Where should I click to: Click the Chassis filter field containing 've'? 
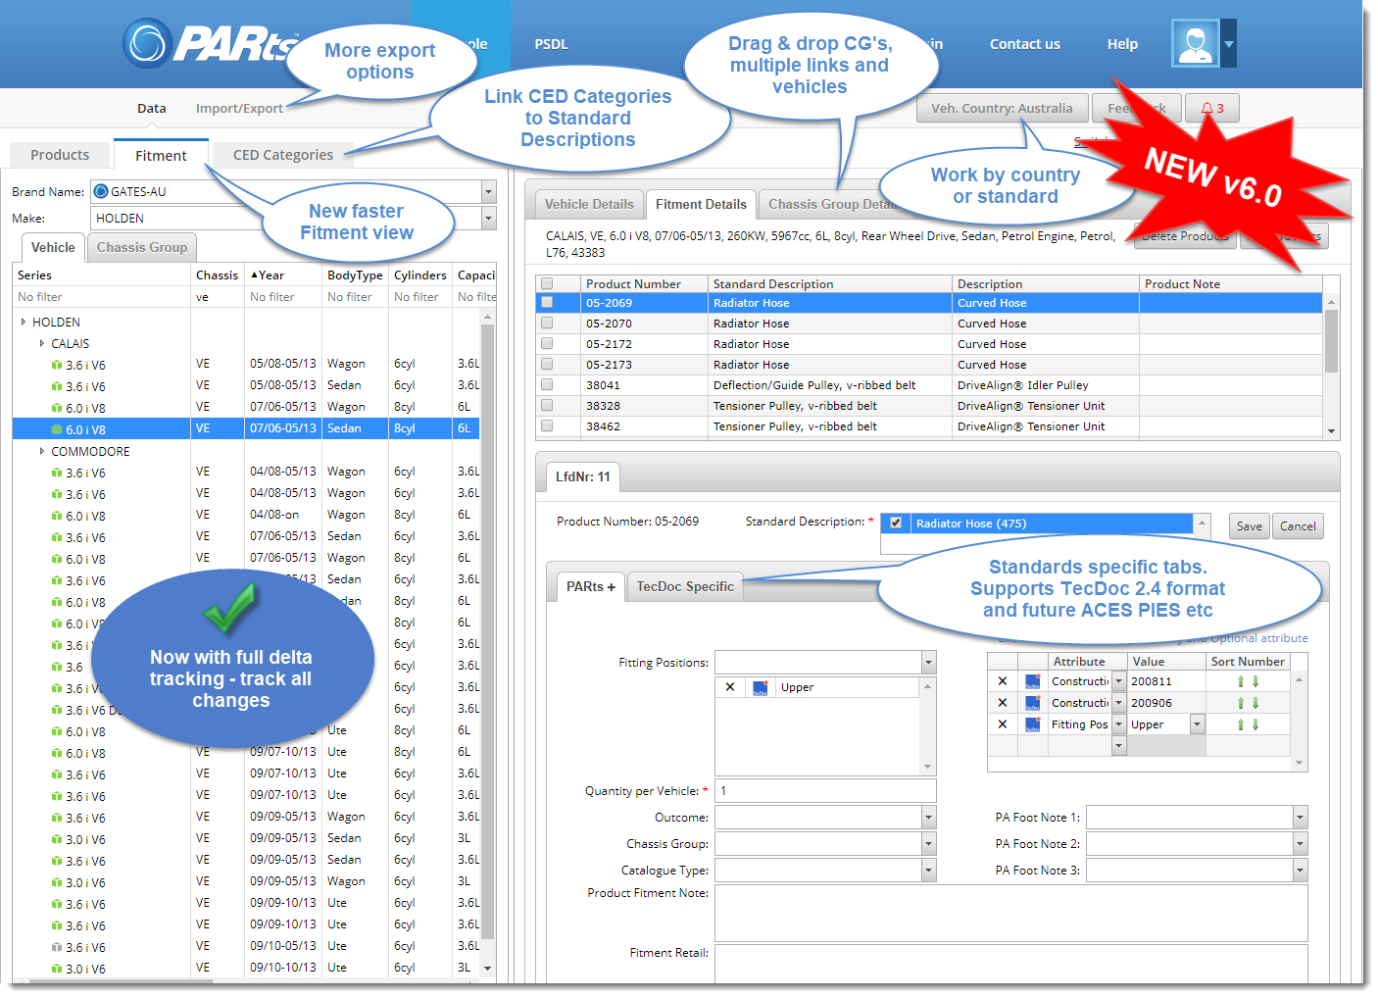coord(217,297)
